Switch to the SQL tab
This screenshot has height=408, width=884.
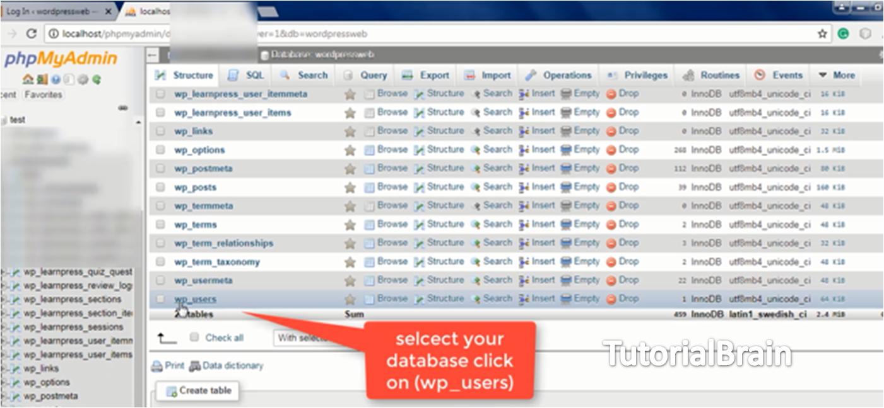pyautogui.click(x=247, y=75)
